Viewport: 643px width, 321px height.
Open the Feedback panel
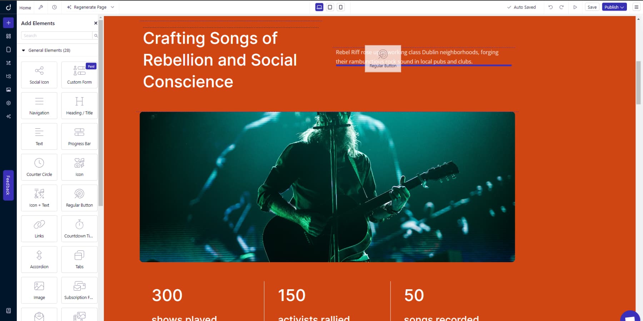[x=8, y=185]
